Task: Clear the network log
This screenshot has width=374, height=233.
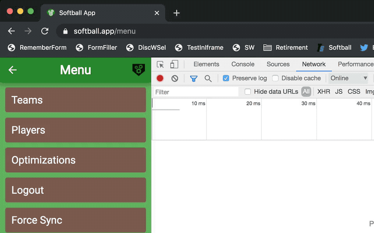Action: (175, 78)
